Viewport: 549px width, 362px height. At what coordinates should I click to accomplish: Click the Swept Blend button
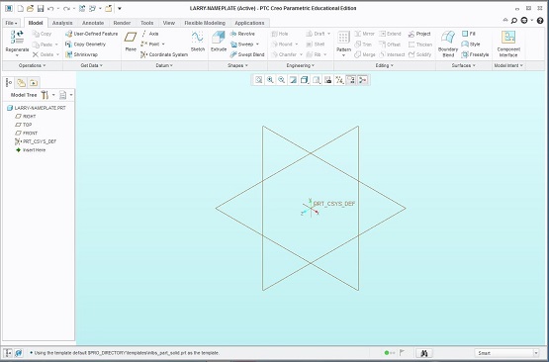247,54
